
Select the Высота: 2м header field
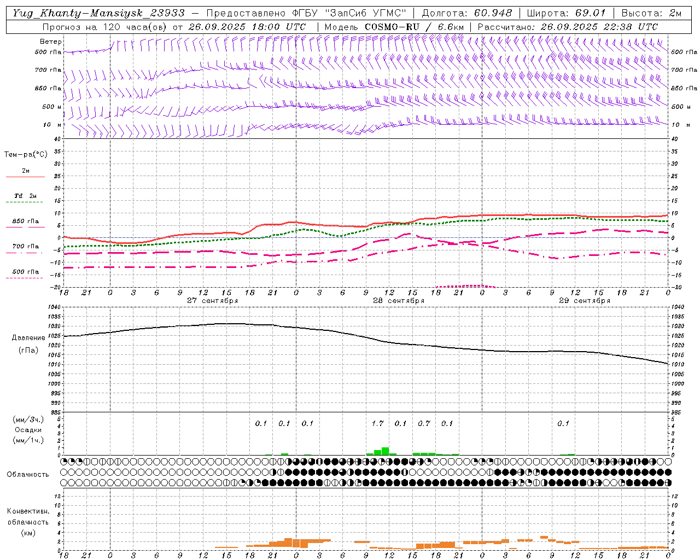651,13
